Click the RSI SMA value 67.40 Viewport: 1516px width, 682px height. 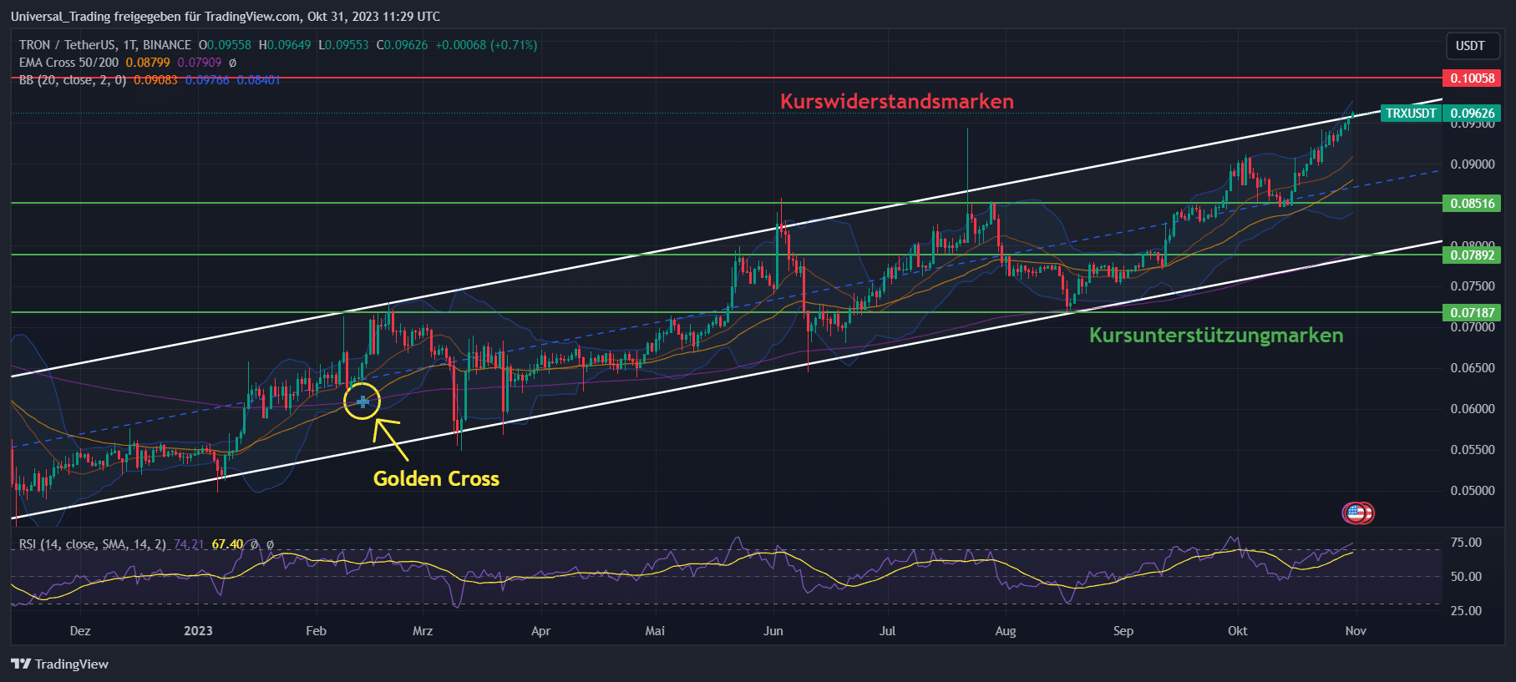(x=227, y=544)
